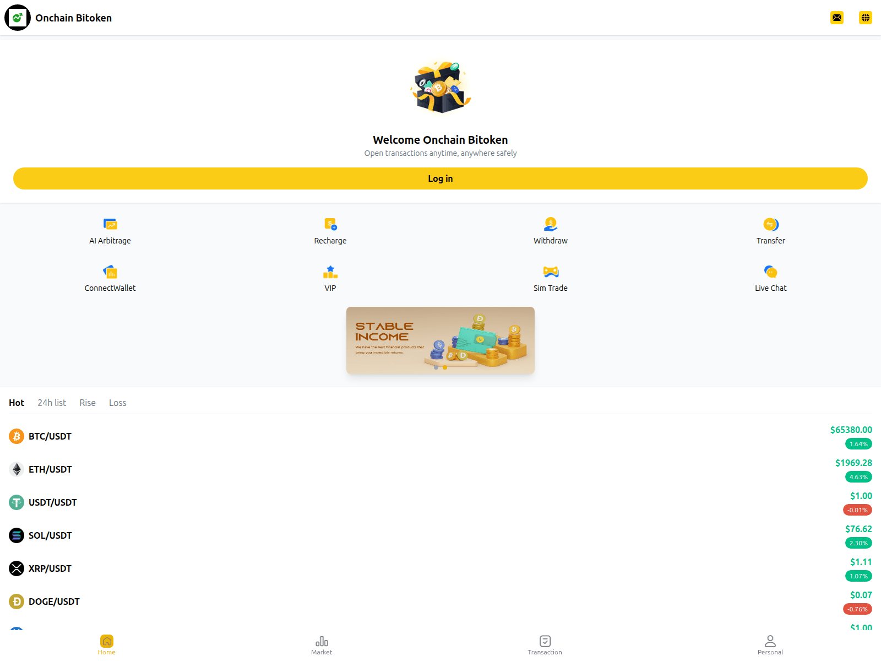Open the language globe icon

866,18
